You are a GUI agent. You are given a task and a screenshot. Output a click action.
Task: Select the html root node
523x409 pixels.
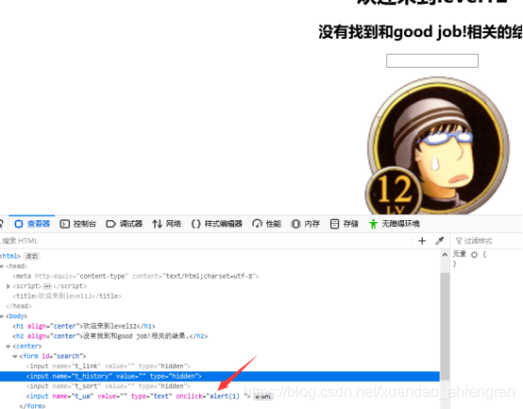[x=10, y=256]
